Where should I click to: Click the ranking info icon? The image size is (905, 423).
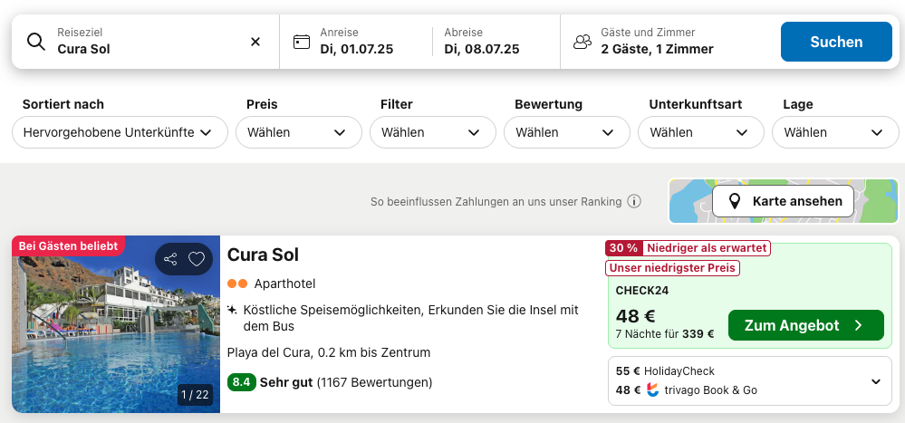pos(634,202)
